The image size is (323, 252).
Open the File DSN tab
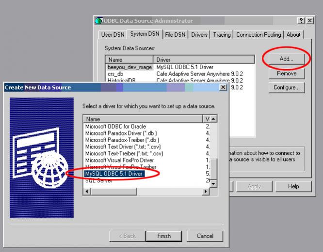175,35
